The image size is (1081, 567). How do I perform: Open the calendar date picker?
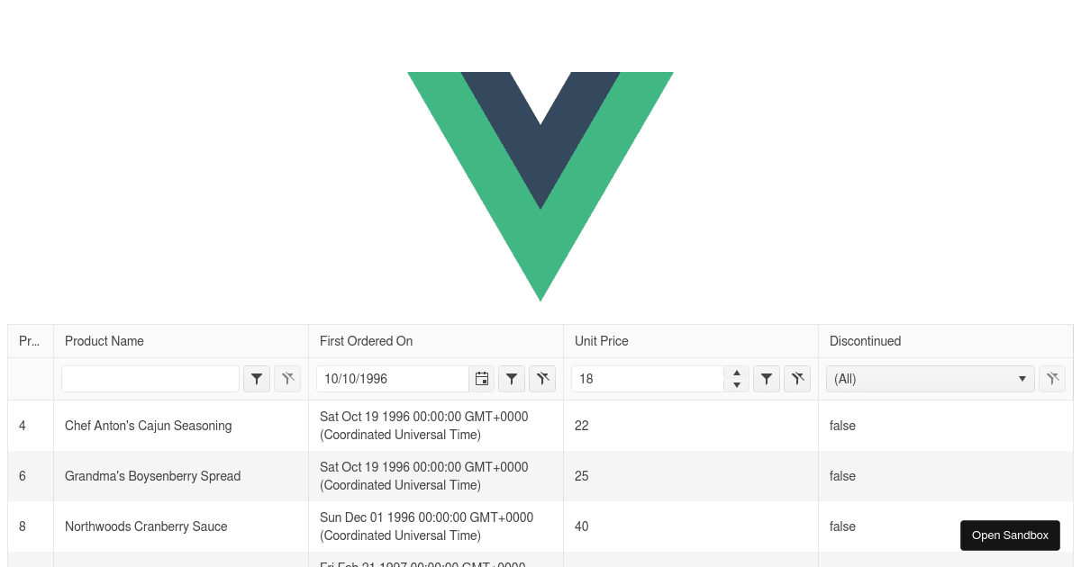pos(482,379)
